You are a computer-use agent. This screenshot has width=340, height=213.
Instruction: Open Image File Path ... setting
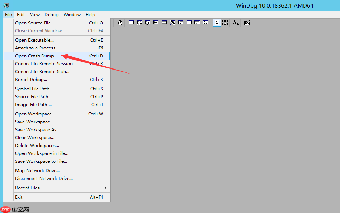[56, 105]
